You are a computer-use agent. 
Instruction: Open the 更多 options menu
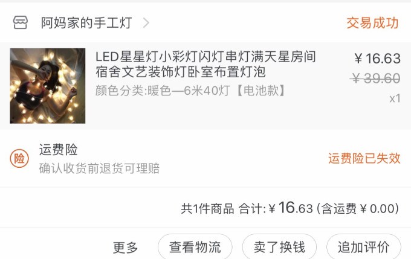click(126, 247)
